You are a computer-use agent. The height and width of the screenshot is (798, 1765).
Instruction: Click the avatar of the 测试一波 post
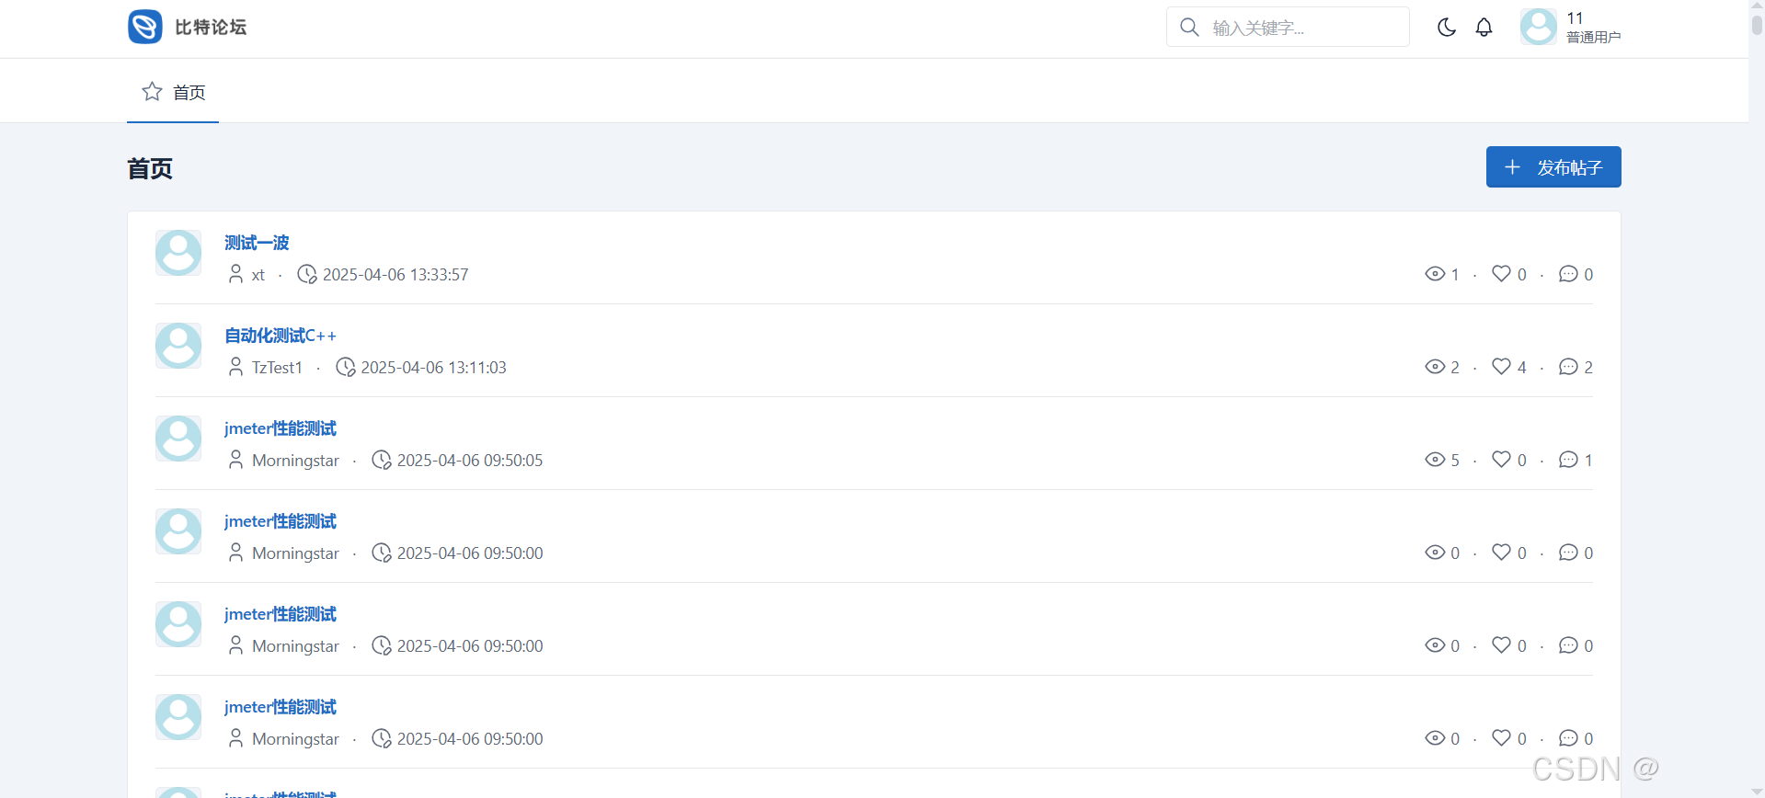(x=178, y=253)
